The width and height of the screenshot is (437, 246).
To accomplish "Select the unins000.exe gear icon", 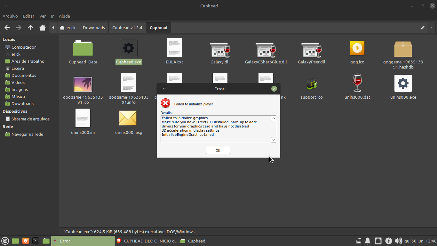I will [x=403, y=83].
